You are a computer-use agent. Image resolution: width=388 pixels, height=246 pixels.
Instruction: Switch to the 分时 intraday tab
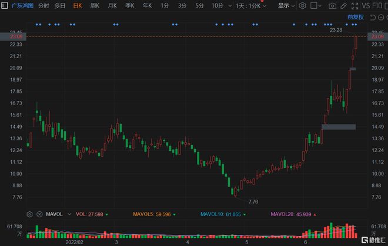click(x=44, y=6)
